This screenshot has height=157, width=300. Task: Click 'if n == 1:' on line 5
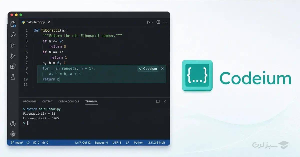[x=53, y=52]
